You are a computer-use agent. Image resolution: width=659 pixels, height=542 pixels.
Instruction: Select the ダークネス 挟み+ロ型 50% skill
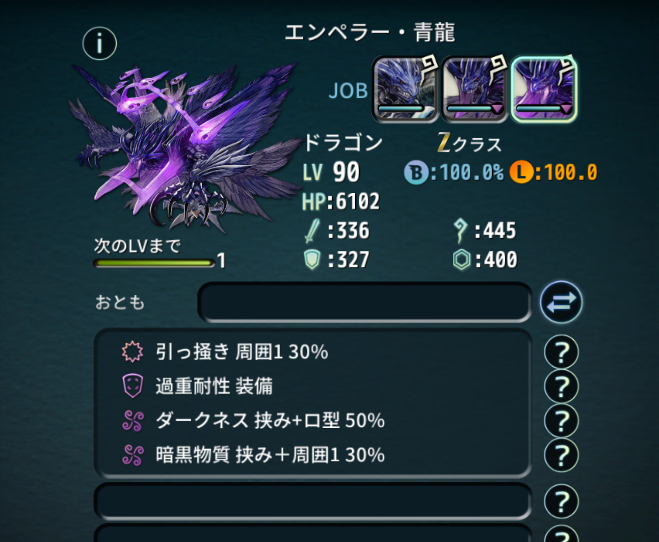point(312,421)
